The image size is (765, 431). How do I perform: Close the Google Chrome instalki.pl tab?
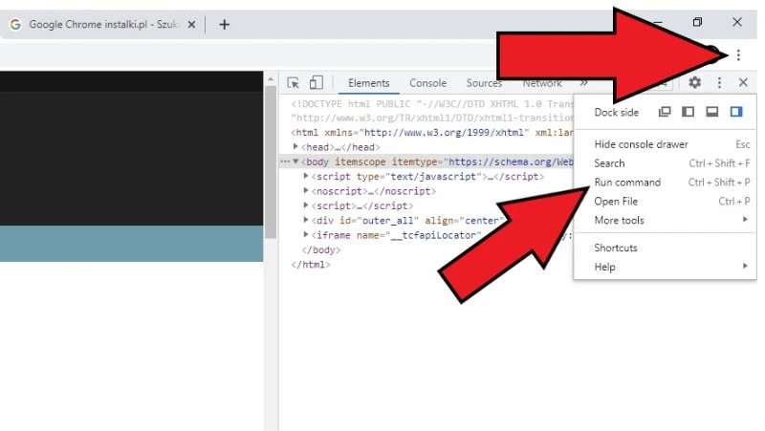(x=192, y=25)
